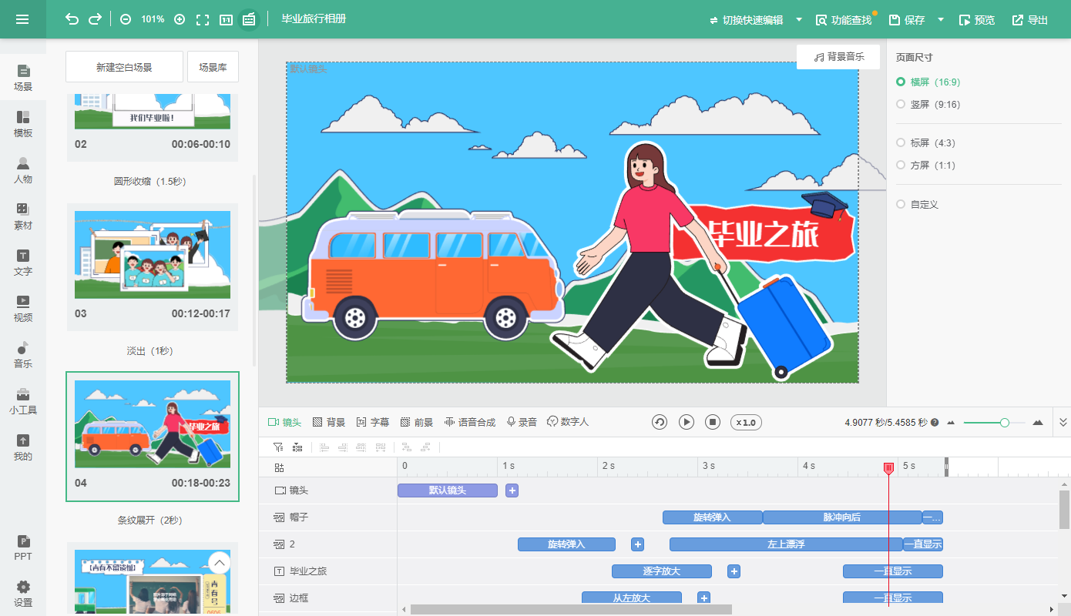This screenshot has width=1071, height=616.
Task: Set canvas to 1:1 actual size
Action: pos(226,19)
